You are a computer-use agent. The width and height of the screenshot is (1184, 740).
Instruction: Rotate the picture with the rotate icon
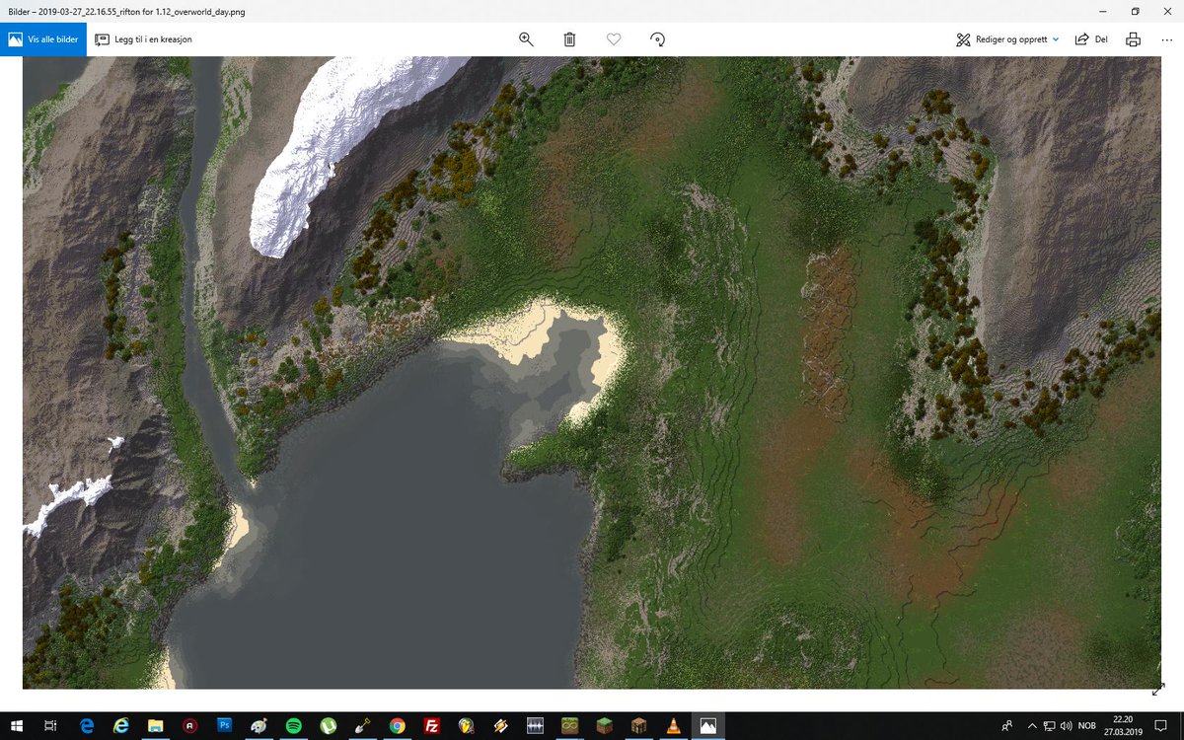pos(657,39)
